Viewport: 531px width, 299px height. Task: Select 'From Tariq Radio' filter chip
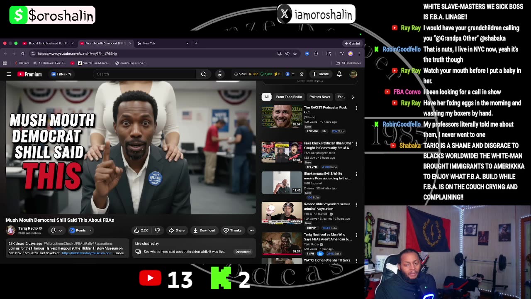[289, 97]
